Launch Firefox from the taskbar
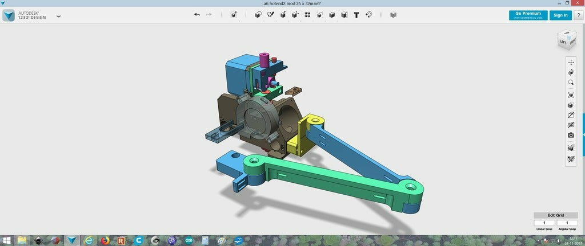Screen dimensions: 585x246 pyautogui.click(x=105, y=241)
